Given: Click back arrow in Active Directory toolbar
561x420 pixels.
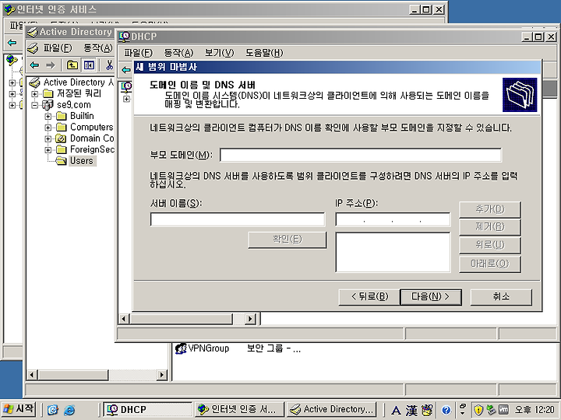Looking at the screenshot, I should (x=34, y=65).
